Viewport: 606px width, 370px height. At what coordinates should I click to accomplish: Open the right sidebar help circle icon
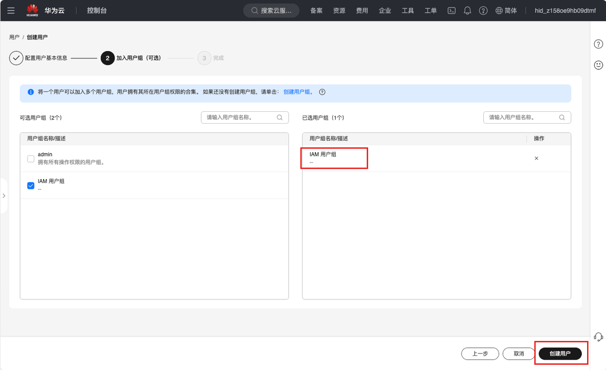[x=598, y=44]
